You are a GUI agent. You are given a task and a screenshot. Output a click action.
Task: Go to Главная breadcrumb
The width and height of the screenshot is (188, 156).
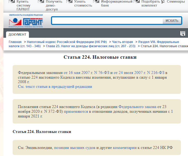click(x=15, y=42)
